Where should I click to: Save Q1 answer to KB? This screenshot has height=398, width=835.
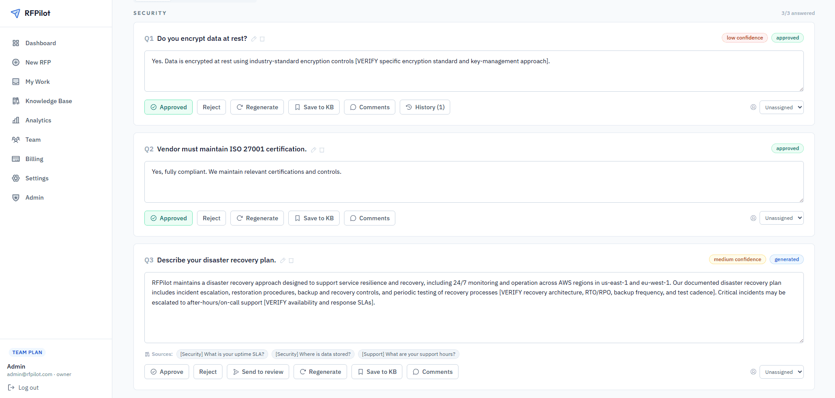314,107
